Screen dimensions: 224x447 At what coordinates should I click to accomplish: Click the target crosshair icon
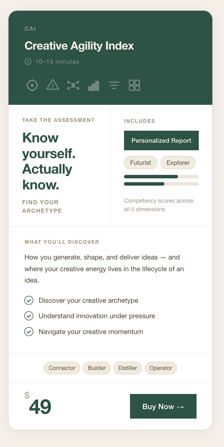pos(32,85)
